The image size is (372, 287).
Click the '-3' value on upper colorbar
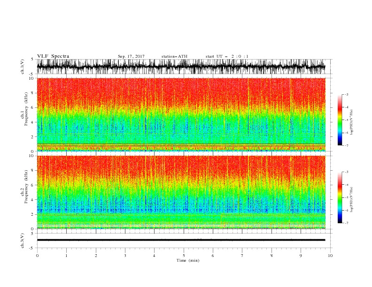tap(346, 94)
